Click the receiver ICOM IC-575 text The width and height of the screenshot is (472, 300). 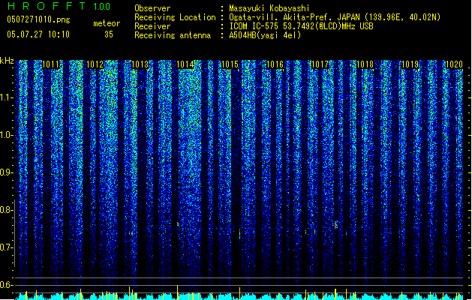(x=301, y=26)
